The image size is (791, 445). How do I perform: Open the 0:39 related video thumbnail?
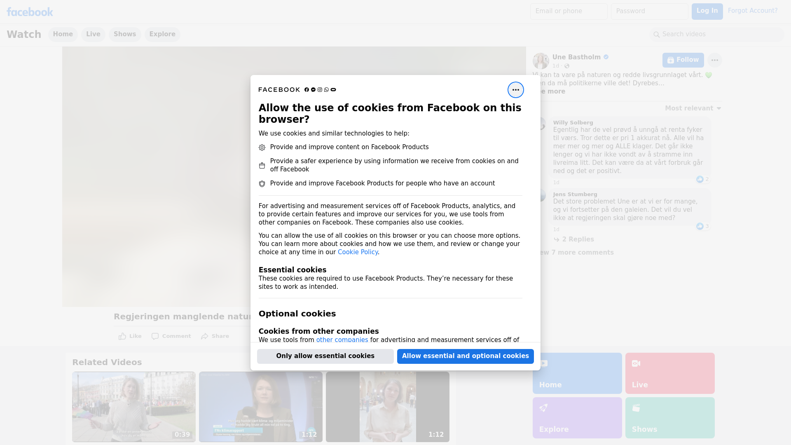click(134, 407)
